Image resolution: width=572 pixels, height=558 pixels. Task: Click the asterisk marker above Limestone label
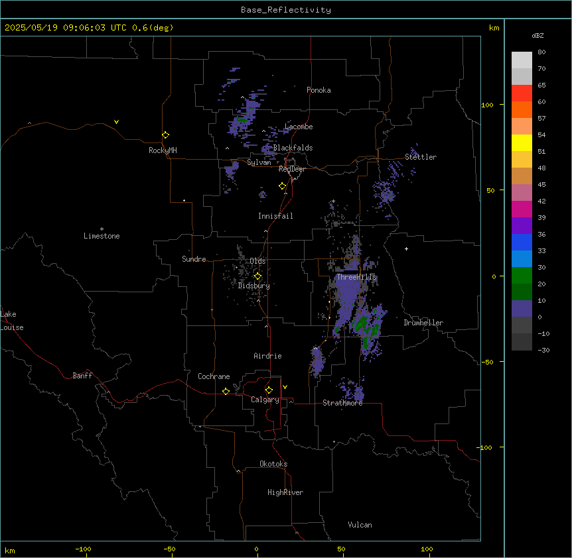(102, 229)
